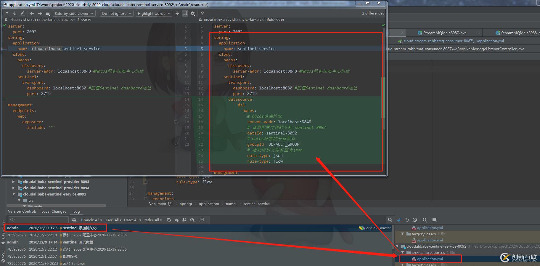This screenshot has height=266, width=540.
Task: Revert selected changes in commit details
Action: pyautogui.click(x=407, y=220)
